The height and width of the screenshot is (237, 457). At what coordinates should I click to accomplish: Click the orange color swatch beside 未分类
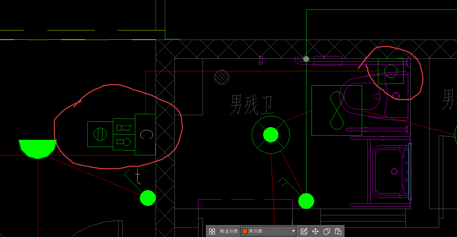click(245, 231)
